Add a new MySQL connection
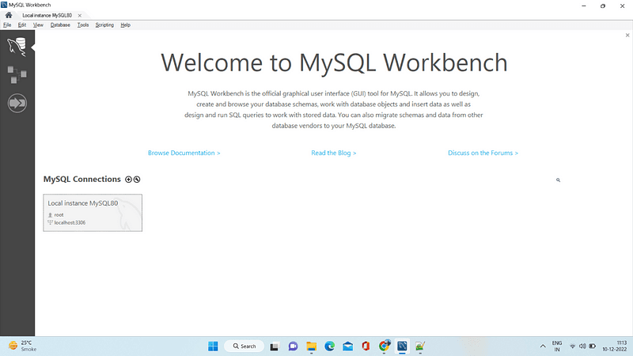Image resolution: width=633 pixels, height=356 pixels. coord(128,180)
